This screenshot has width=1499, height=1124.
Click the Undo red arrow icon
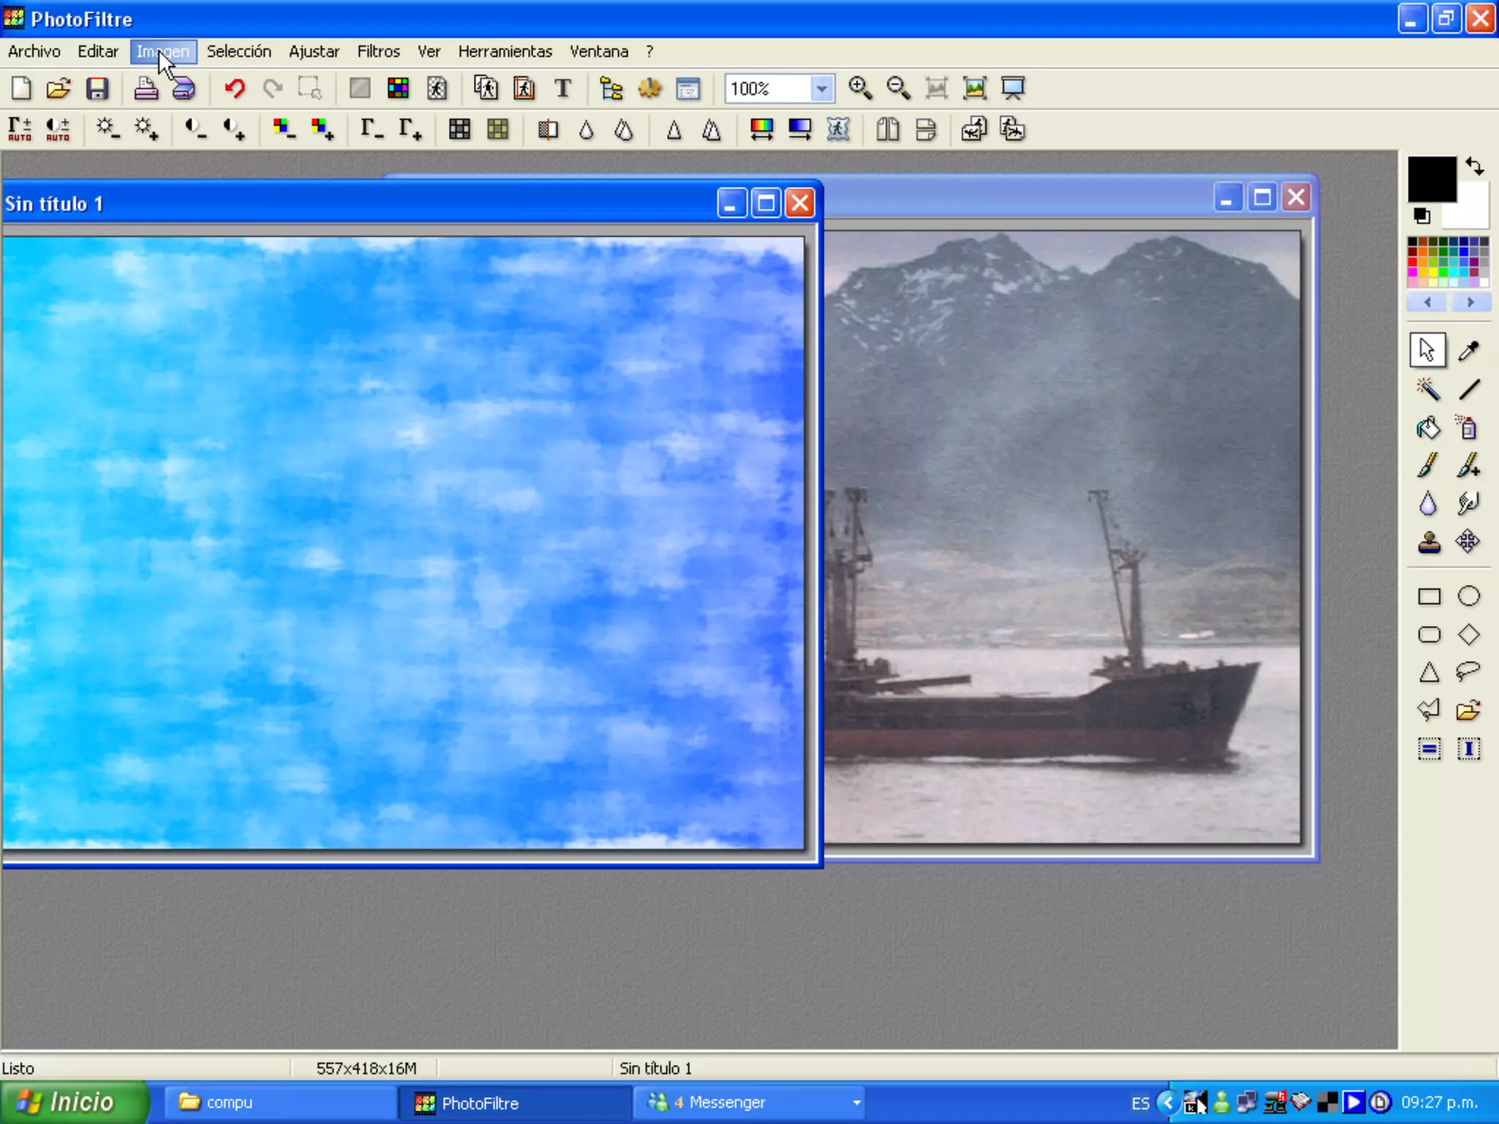tap(234, 89)
